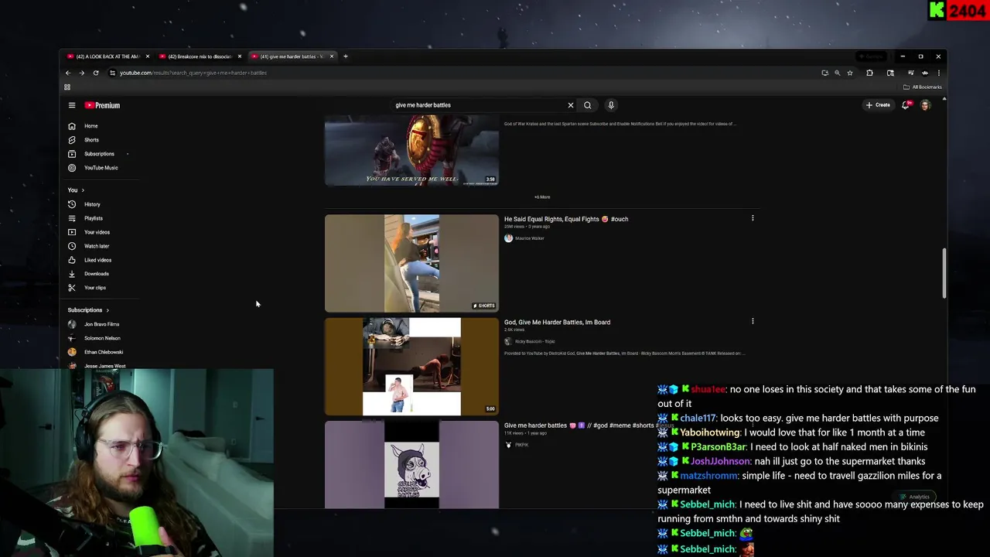This screenshot has width=990, height=557.
Task: Bookmark this page with star icon
Action: point(850,73)
